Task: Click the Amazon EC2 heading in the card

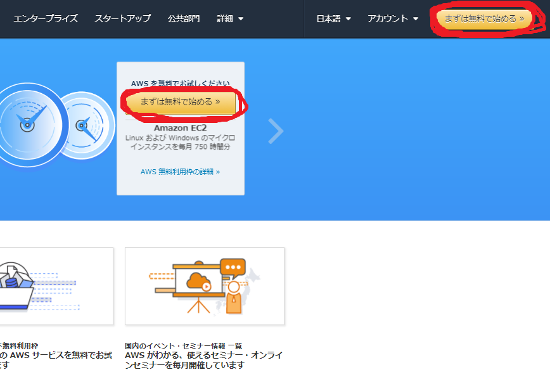Action: 181,128
